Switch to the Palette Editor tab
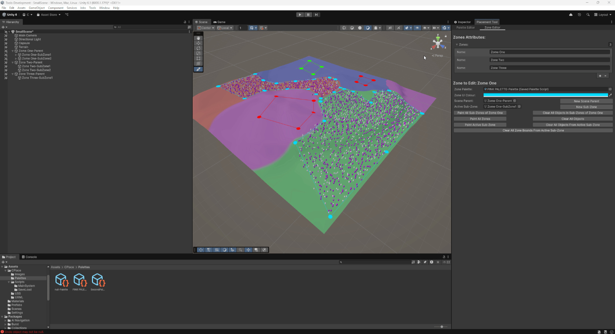Viewport: 615px width, 334px height. 466,27
